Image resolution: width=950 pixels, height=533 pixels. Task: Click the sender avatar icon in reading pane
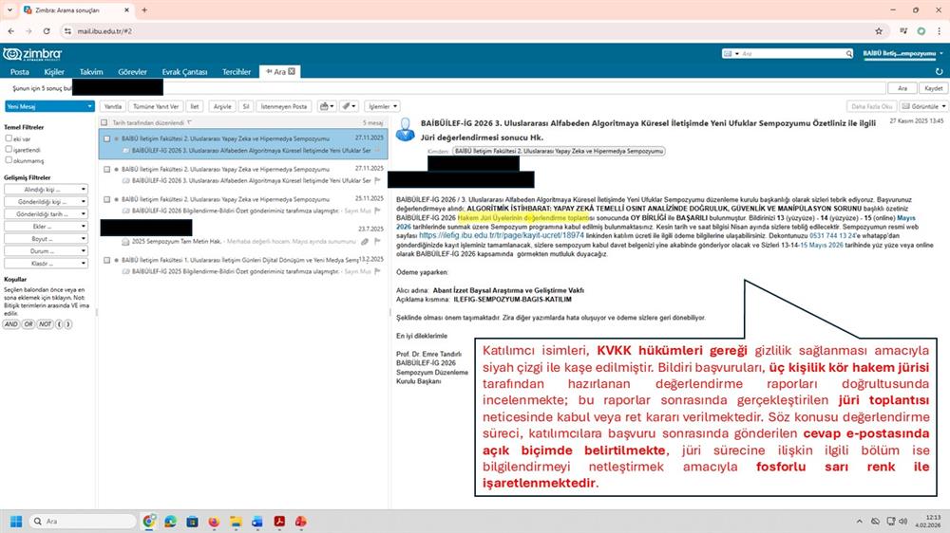406,129
